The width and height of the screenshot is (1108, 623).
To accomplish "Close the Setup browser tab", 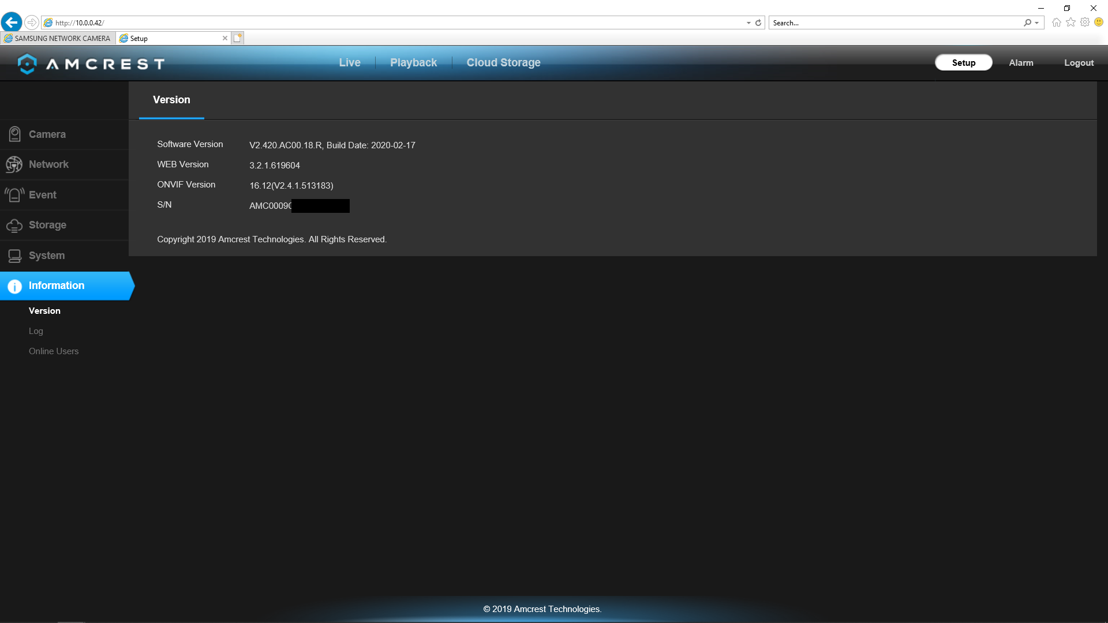I will coord(225,38).
